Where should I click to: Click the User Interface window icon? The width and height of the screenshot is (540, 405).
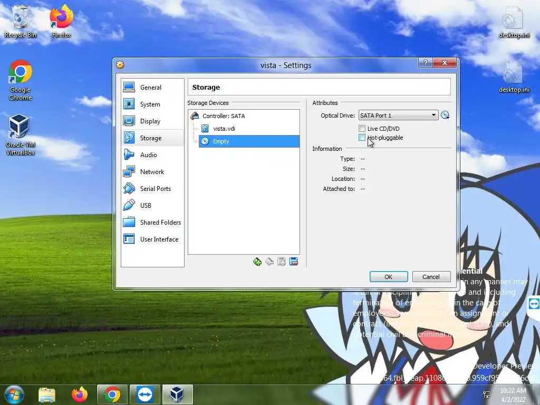[x=129, y=239]
